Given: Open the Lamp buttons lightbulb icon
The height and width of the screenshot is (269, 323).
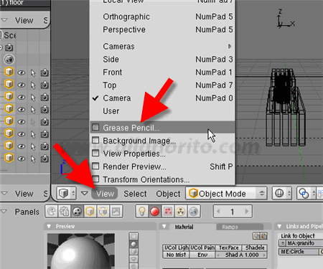Looking at the screenshot, I should pyautogui.click(x=142, y=212).
